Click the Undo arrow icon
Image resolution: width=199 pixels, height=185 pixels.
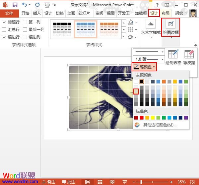(25, 5)
